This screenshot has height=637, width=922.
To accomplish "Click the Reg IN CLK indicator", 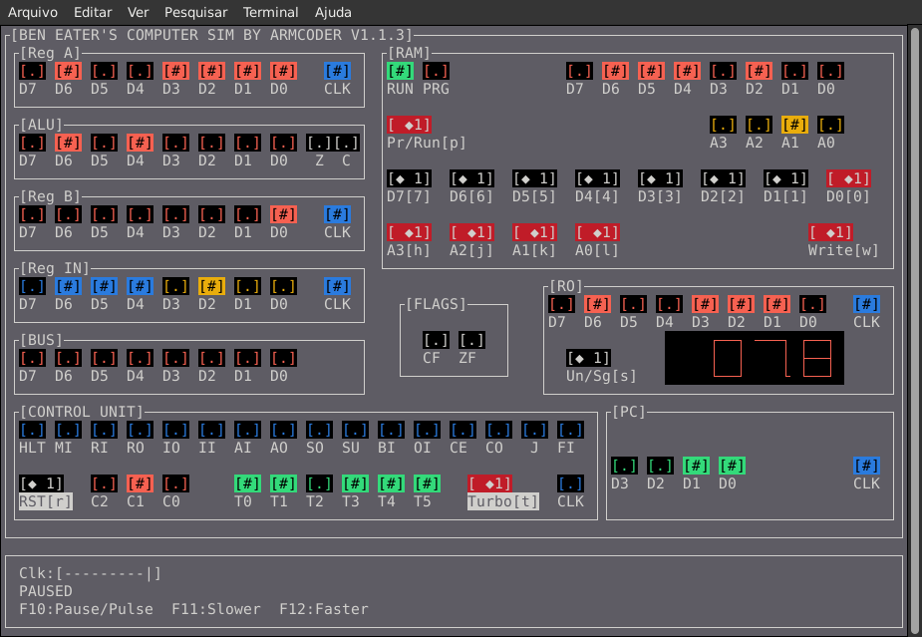I will pos(338,286).
